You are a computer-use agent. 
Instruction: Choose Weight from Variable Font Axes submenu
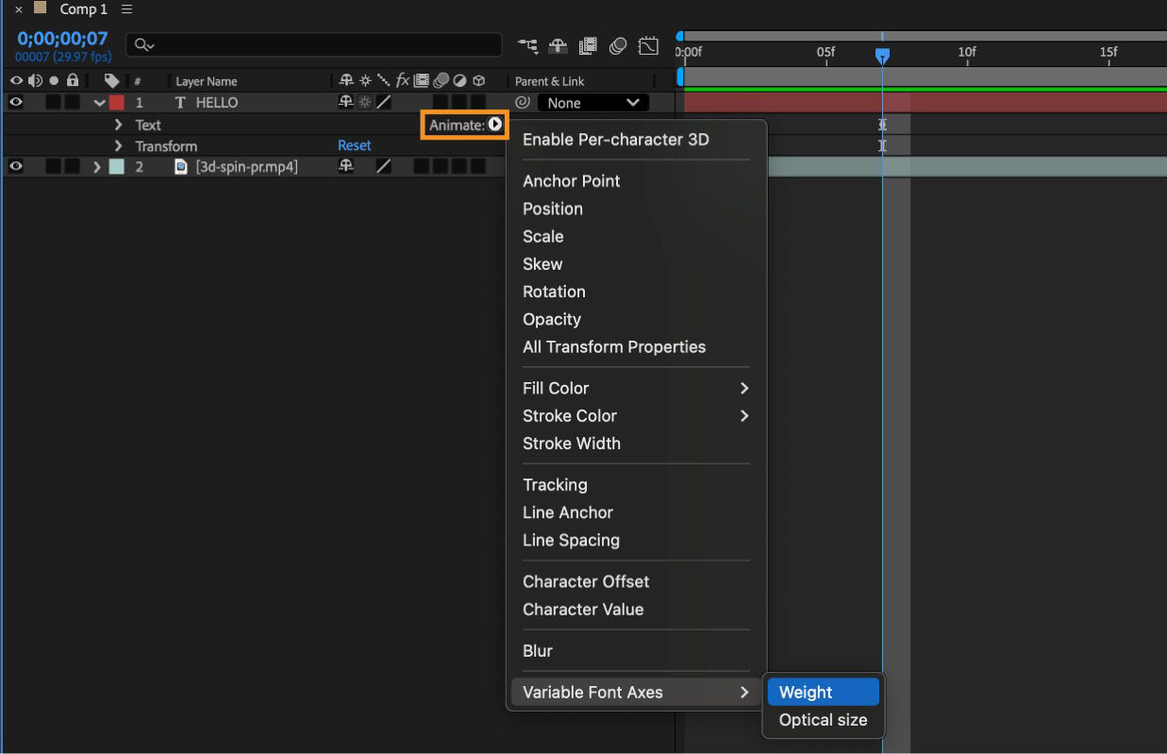click(804, 691)
